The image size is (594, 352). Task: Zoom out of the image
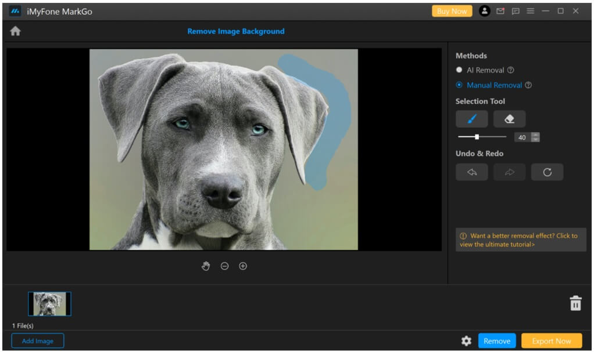(x=225, y=266)
